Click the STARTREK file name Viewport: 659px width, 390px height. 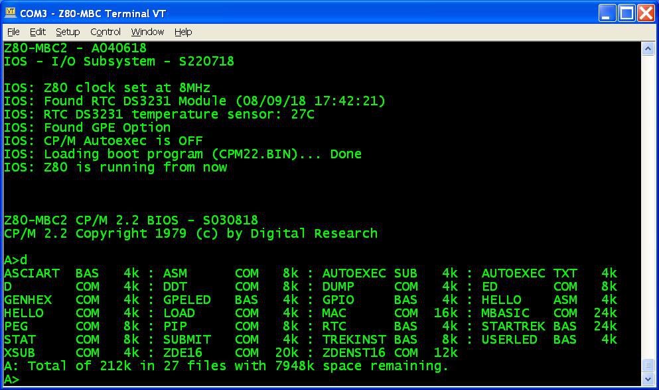[x=513, y=326]
